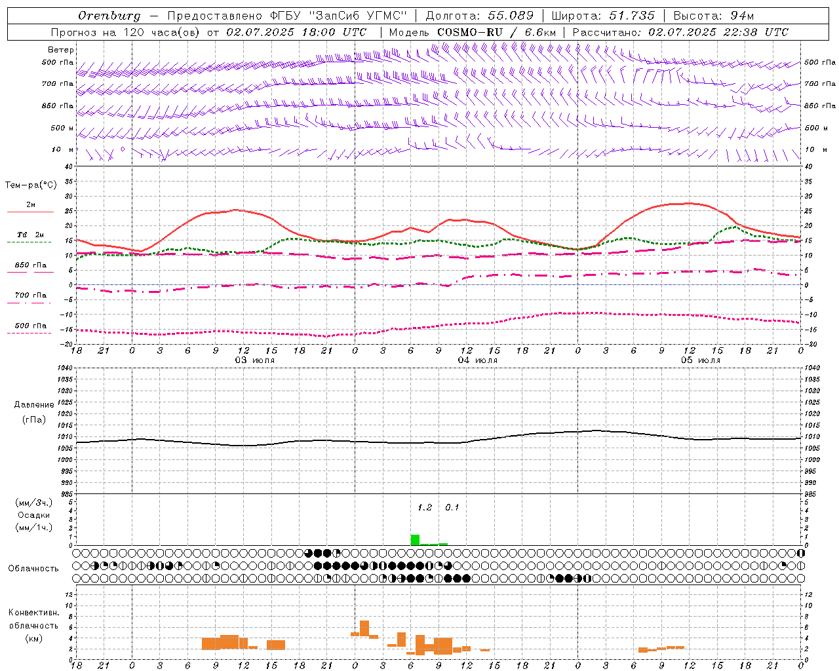The width and height of the screenshot is (839, 671).
Task: Click the 0.1 precipitation amount value
Action: [x=452, y=508]
